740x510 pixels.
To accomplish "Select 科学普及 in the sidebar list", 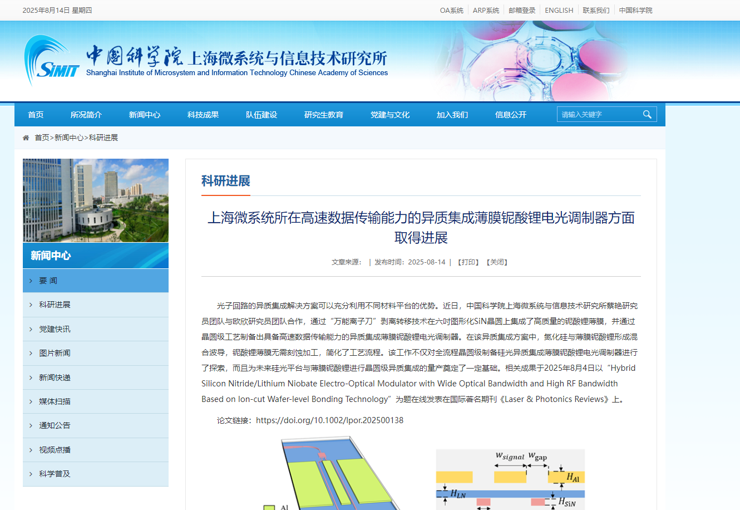I will click(x=96, y=474).
